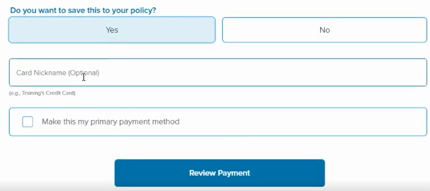Decline saving the card by clicking No
This screenshot has height=191, width=430.
coord(325,30)
